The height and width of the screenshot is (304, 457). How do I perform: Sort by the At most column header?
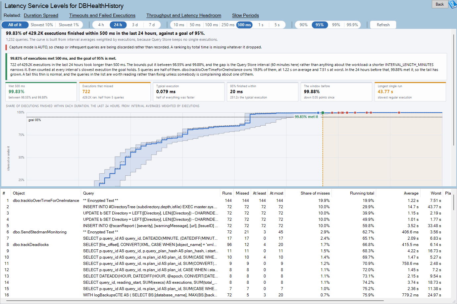click(276, 193)
